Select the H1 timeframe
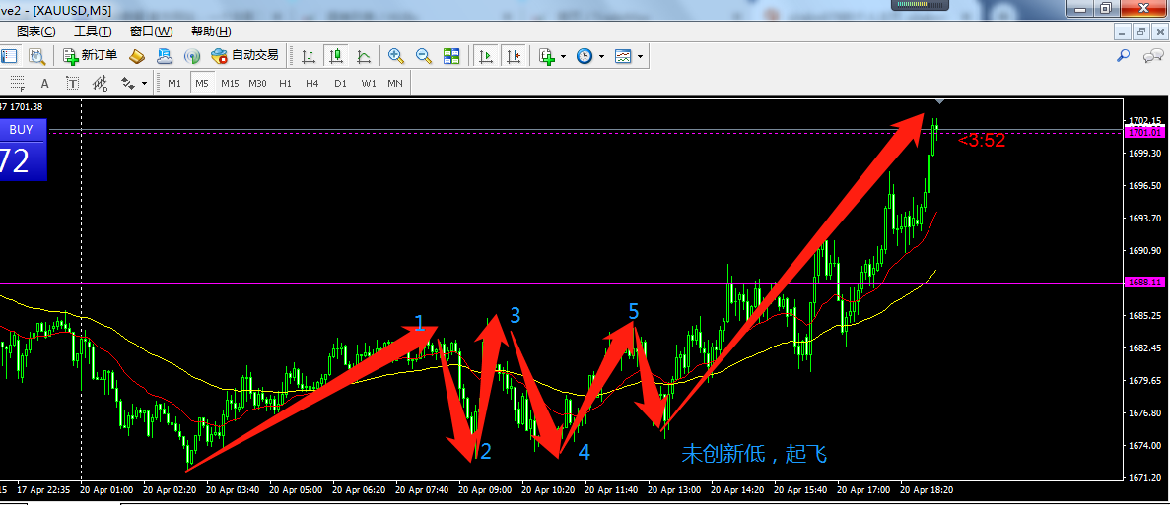 (x=285, y=84)
